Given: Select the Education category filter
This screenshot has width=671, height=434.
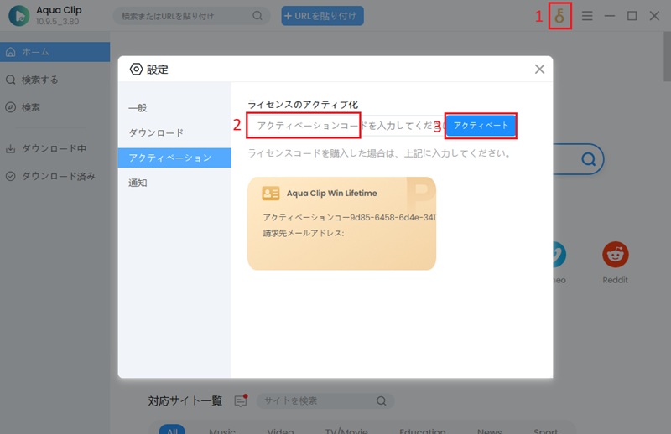Looking at the screenshot, I should [x=423, y=430].
